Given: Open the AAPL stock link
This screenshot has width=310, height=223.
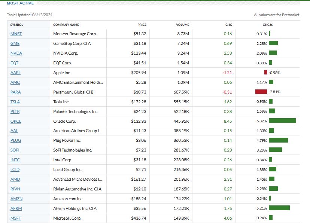Looking at the screenshot, I should (x=16, y=73).
